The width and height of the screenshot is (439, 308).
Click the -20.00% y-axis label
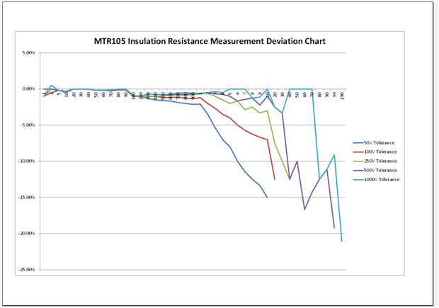(x=28, y=234)
